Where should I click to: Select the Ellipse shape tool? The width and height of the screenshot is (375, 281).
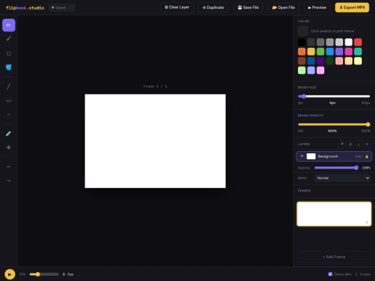click(x=8, y=114)
